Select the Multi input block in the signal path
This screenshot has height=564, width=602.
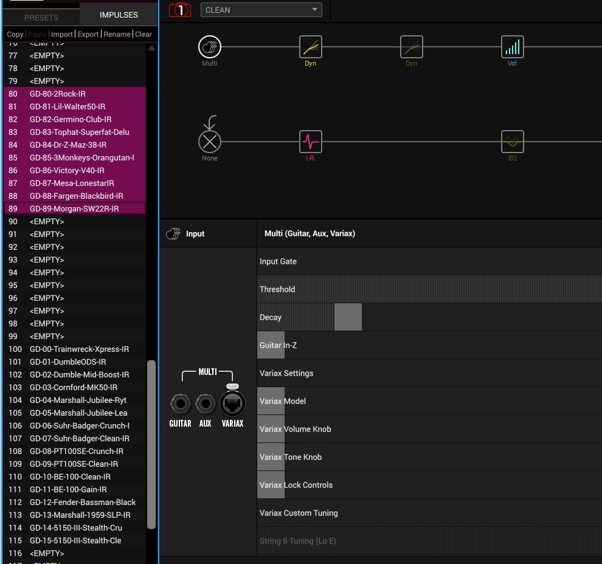(210, 47)
